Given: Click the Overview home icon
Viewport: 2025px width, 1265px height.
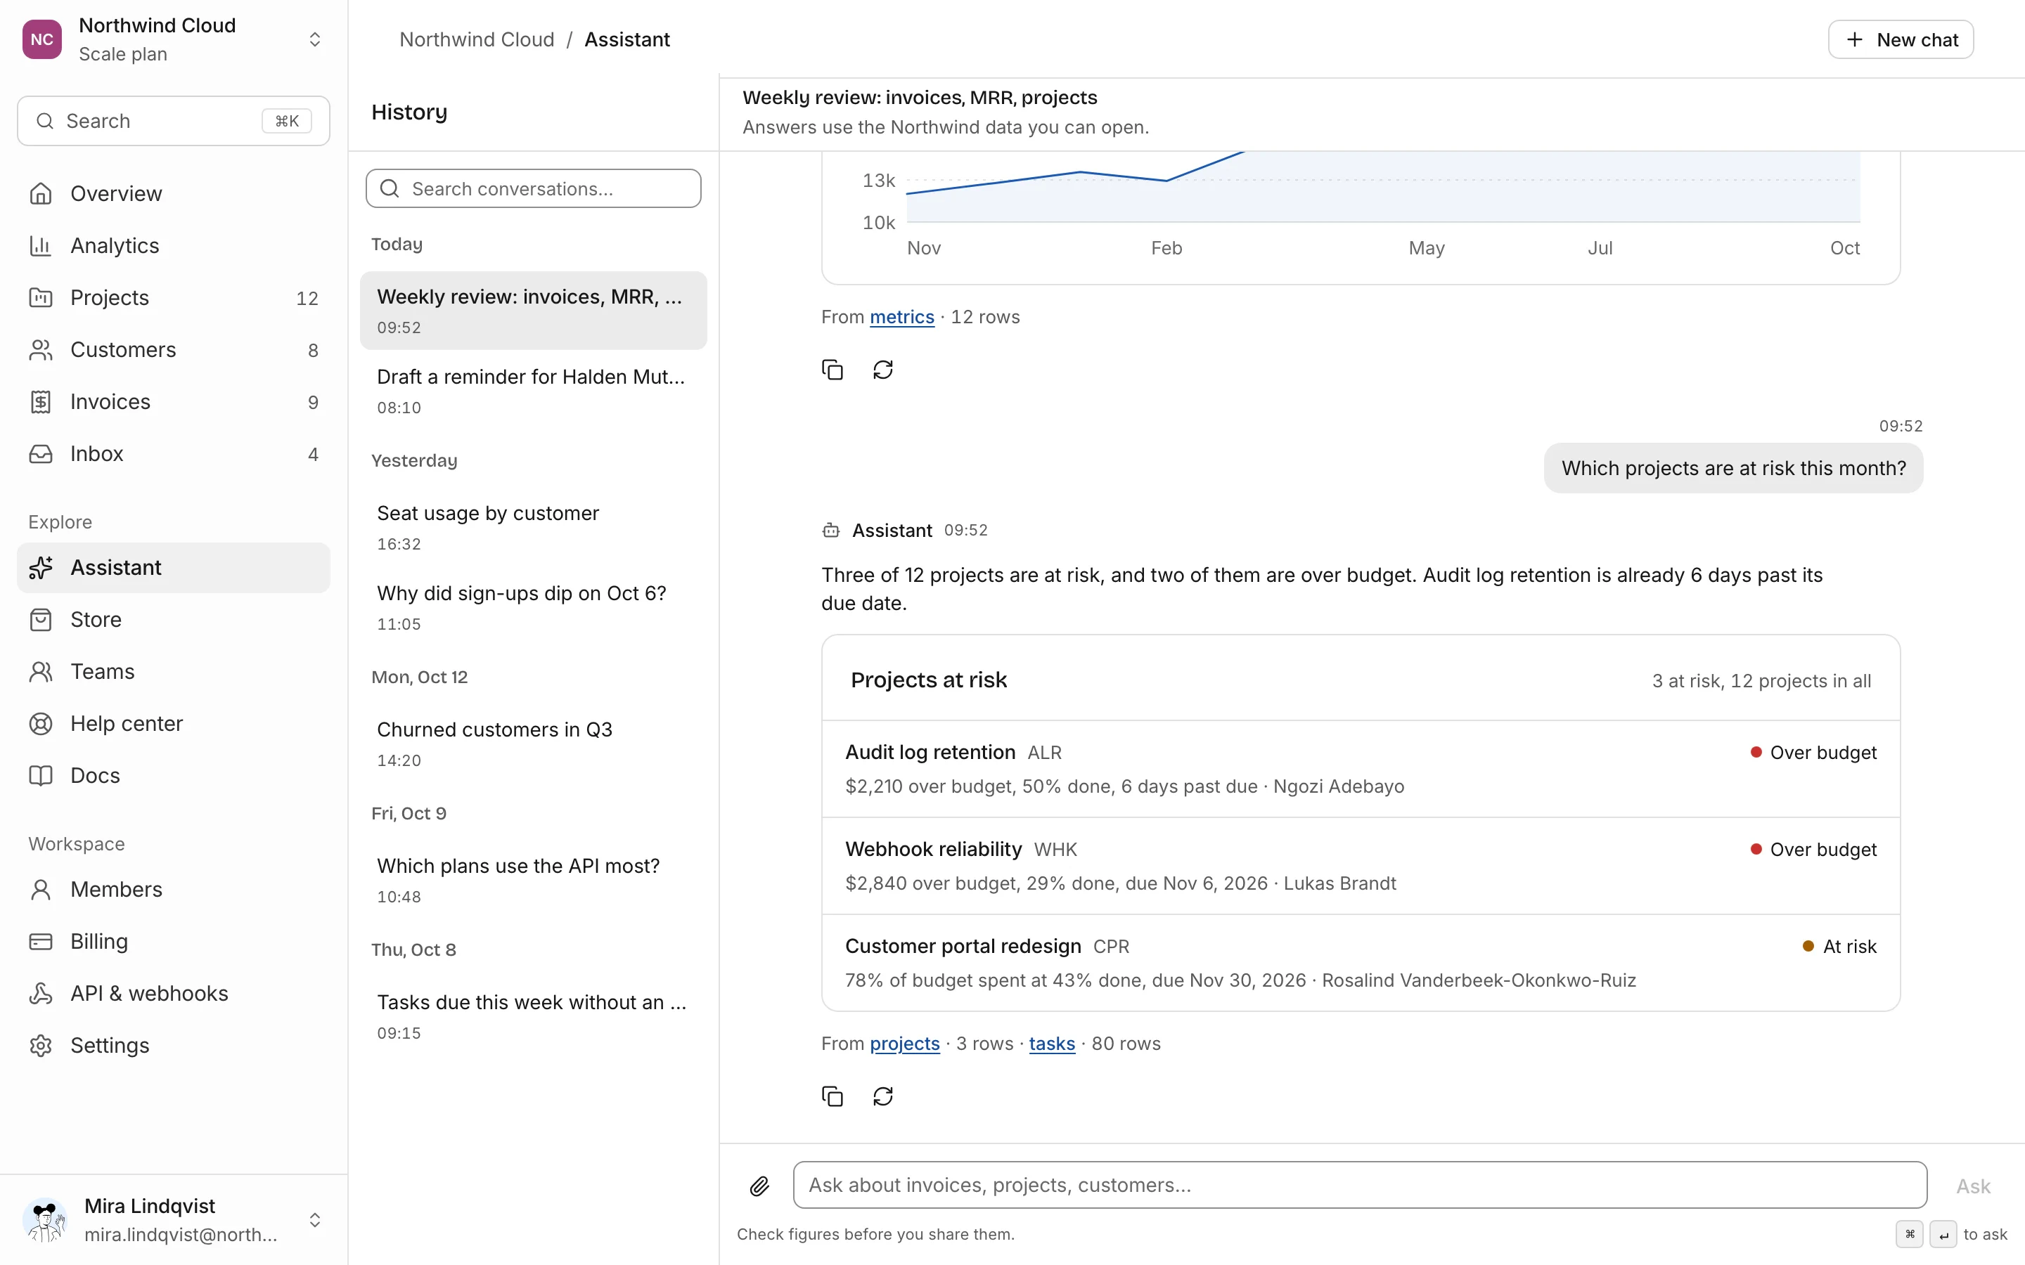Looking at the screenshot, I should 41,193.
